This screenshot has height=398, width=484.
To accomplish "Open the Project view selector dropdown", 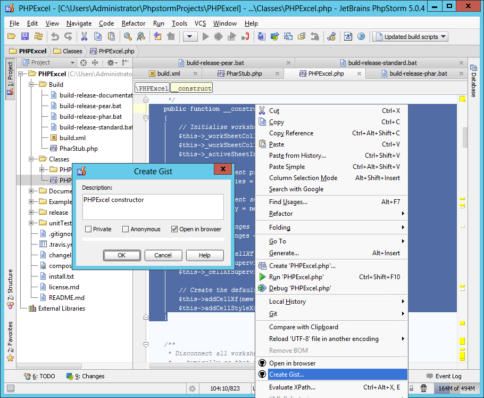I will (x=48, y=62).
